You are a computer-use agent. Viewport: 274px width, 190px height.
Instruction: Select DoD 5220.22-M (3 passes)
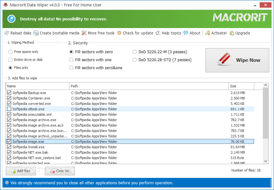click(x=134, y=52)
